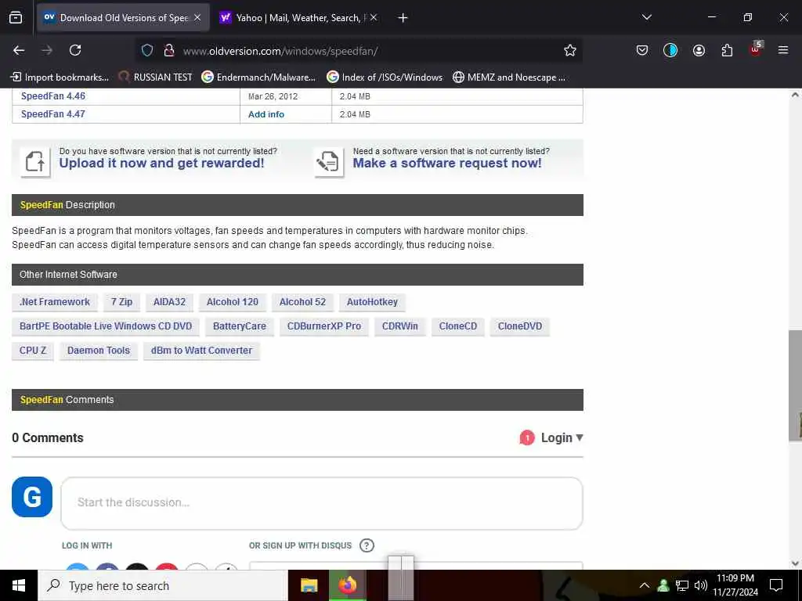Click the request document icon beside 'Make a software request'

[329, 162]
